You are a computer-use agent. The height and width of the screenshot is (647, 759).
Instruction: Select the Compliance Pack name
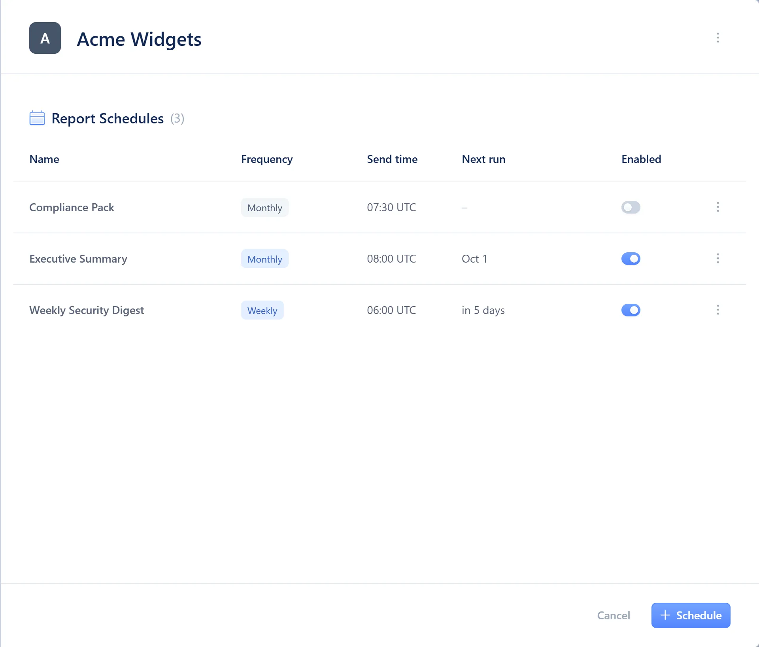point(72,207)
